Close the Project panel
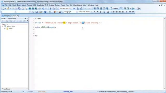The image size is (166, 93). (27, 18)
